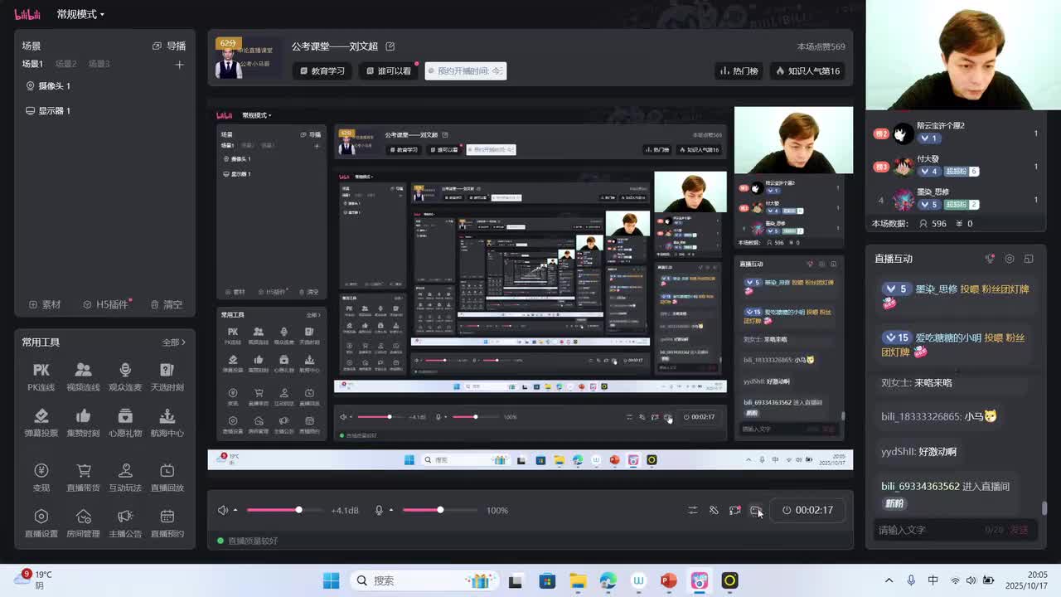Viewport: 1061px width, 597px height.
Task: Open H5插件 plugins
Action: tap(106, 304)
